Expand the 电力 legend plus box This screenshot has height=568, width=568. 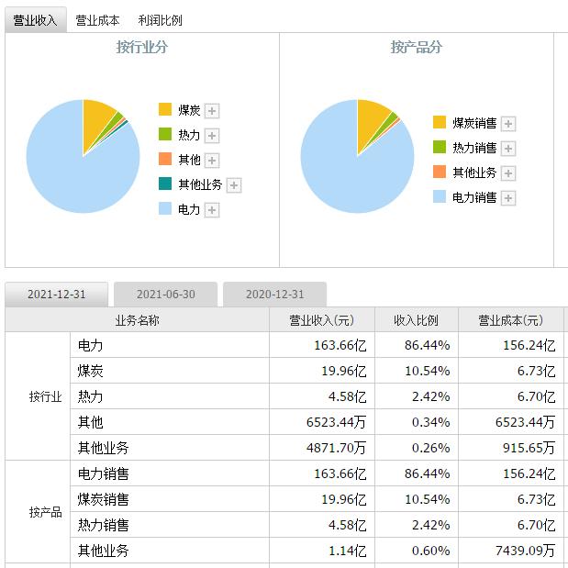tap(212, 210)
